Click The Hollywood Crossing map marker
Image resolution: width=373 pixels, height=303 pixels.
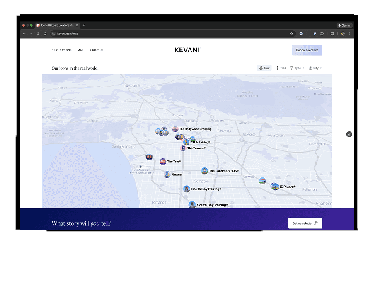176,129
